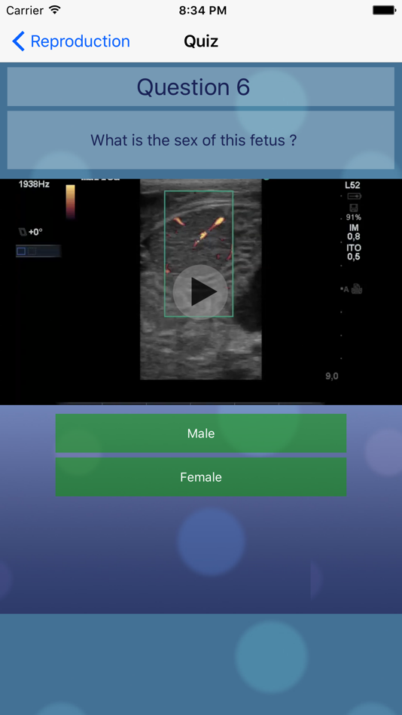Tap the +0° angle indicator
This screenshot has width=402, height=715.
(x=31, y=232)
